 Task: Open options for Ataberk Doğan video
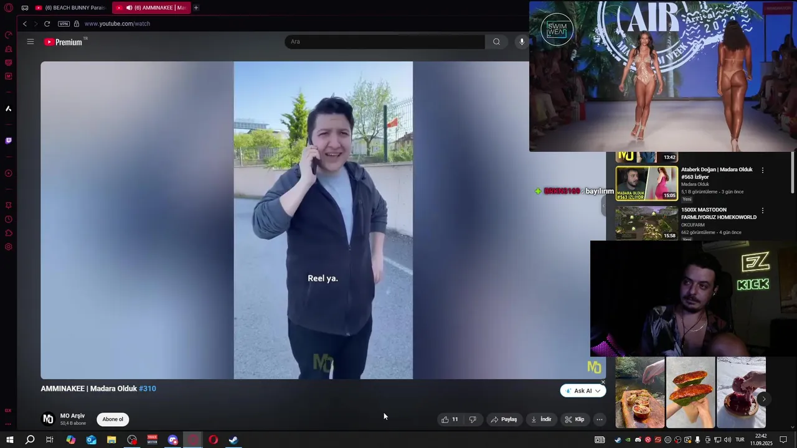(x=763, y=170)
